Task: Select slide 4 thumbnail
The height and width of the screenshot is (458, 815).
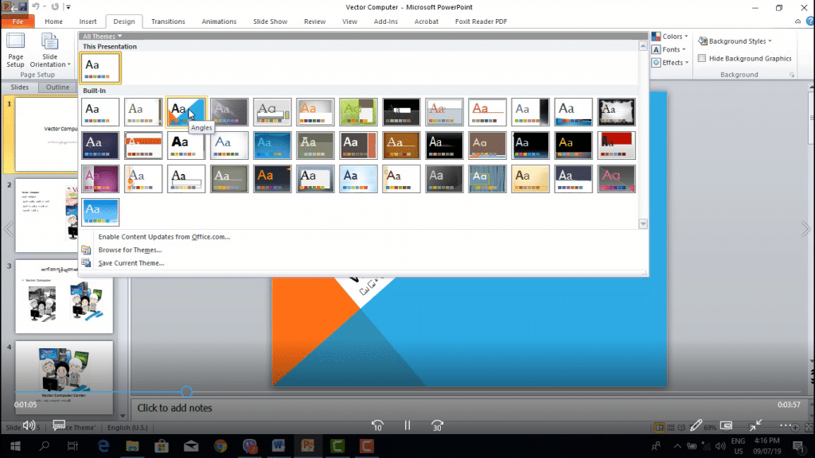Action: click(64, 377)
